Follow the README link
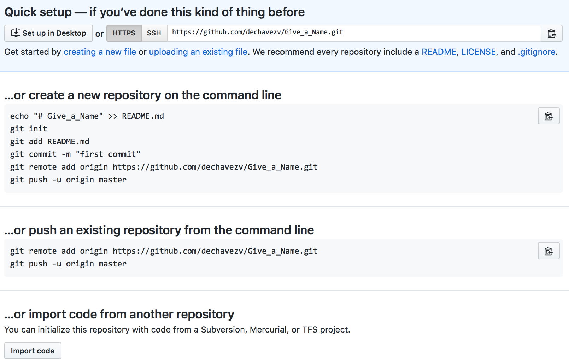Viewport: 569px width, 364px height. click(439, 52)
